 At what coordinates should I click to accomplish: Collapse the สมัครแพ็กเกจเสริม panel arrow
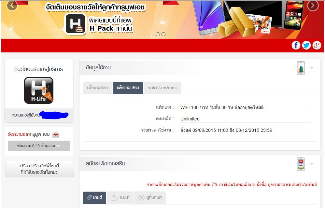(312, 164)
